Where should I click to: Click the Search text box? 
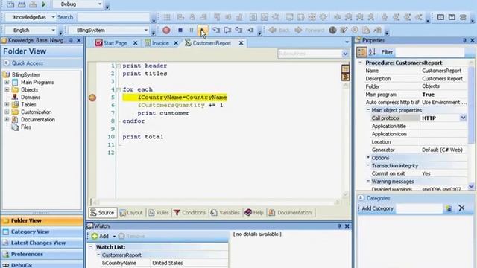[113, 17]
